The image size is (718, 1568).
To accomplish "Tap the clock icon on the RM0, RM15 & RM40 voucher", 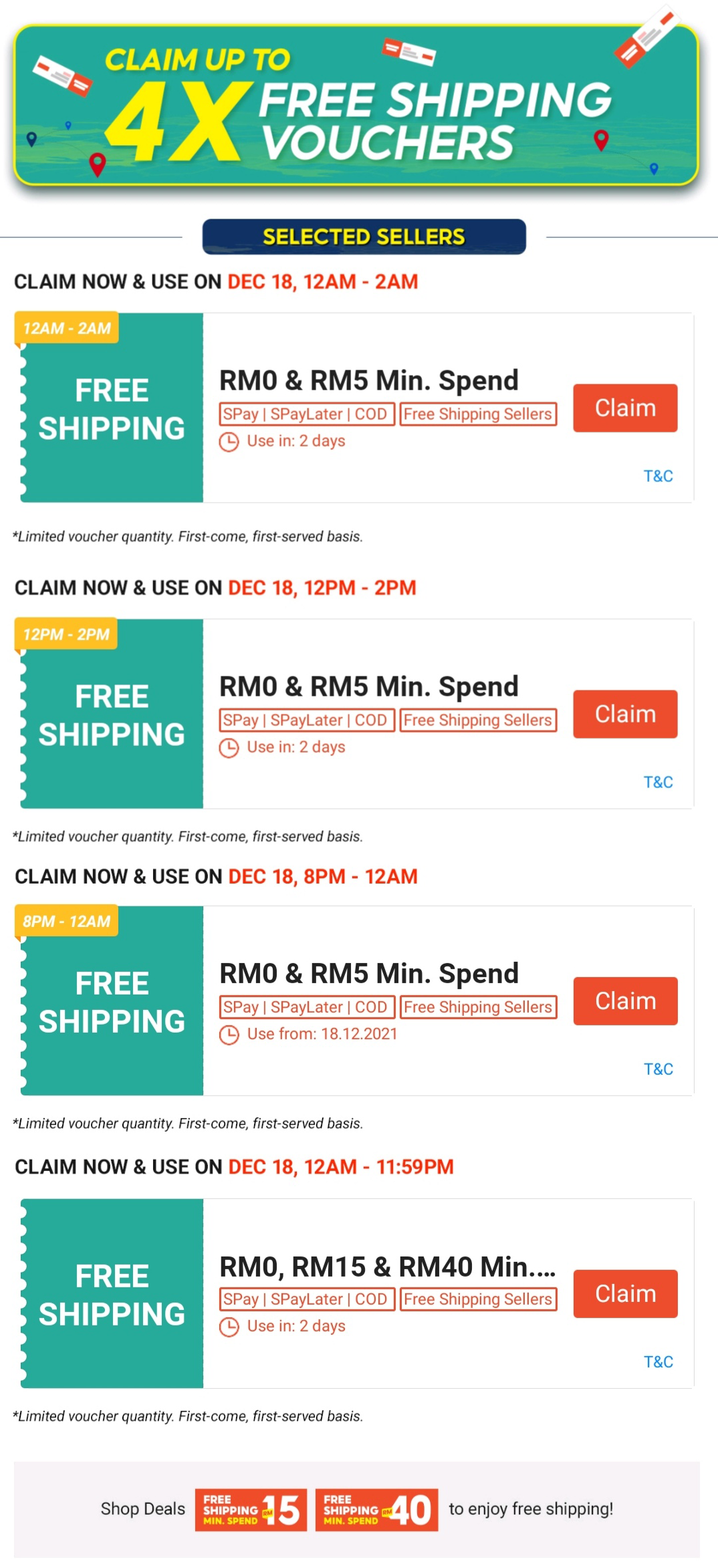I will click(x=229, y=1327).
